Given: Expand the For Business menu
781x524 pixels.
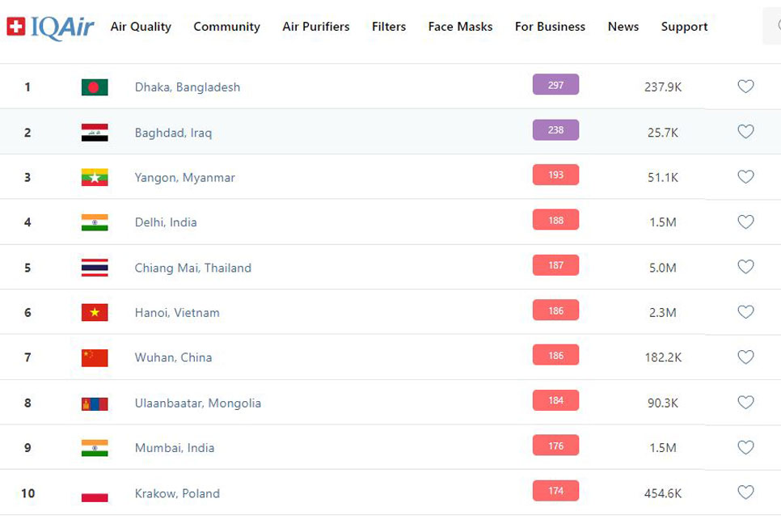Looking at the screenshot, I should [550, 27].
